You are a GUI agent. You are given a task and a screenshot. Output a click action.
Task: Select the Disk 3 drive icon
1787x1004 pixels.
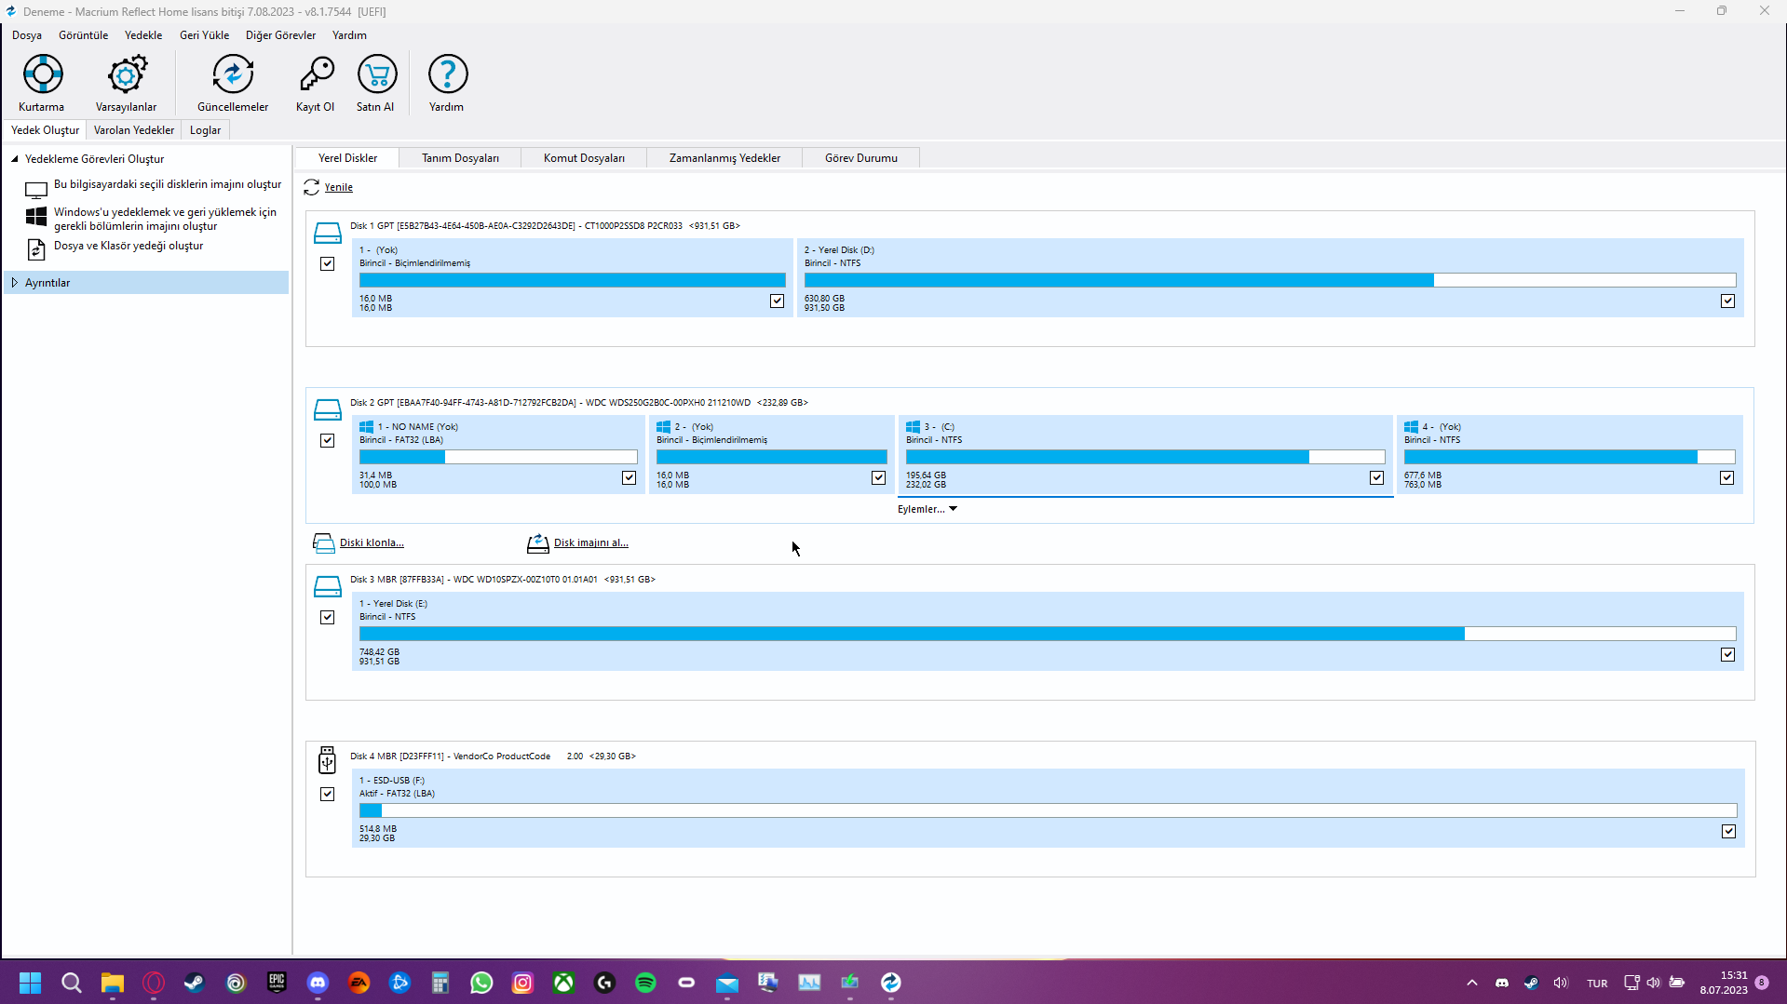tap(327, 586)
